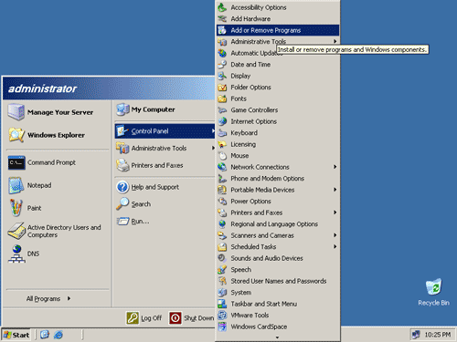Launch Command Prompt from Start menu

[58, 162]
